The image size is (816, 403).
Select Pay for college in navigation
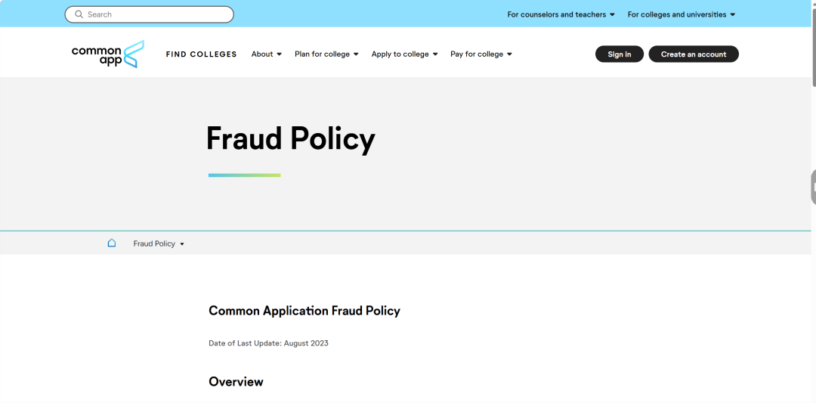tap(477, 54)
